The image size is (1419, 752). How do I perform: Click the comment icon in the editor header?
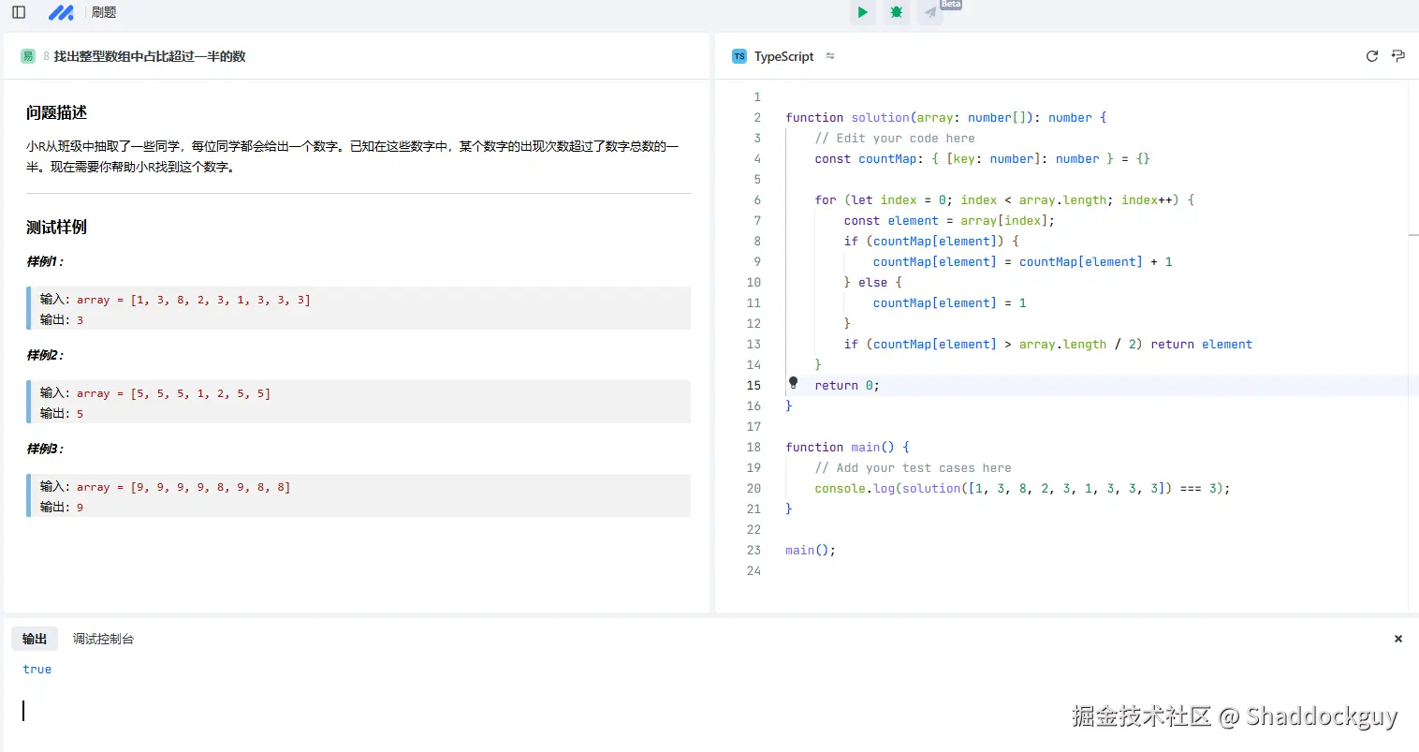pos(1398,56)
